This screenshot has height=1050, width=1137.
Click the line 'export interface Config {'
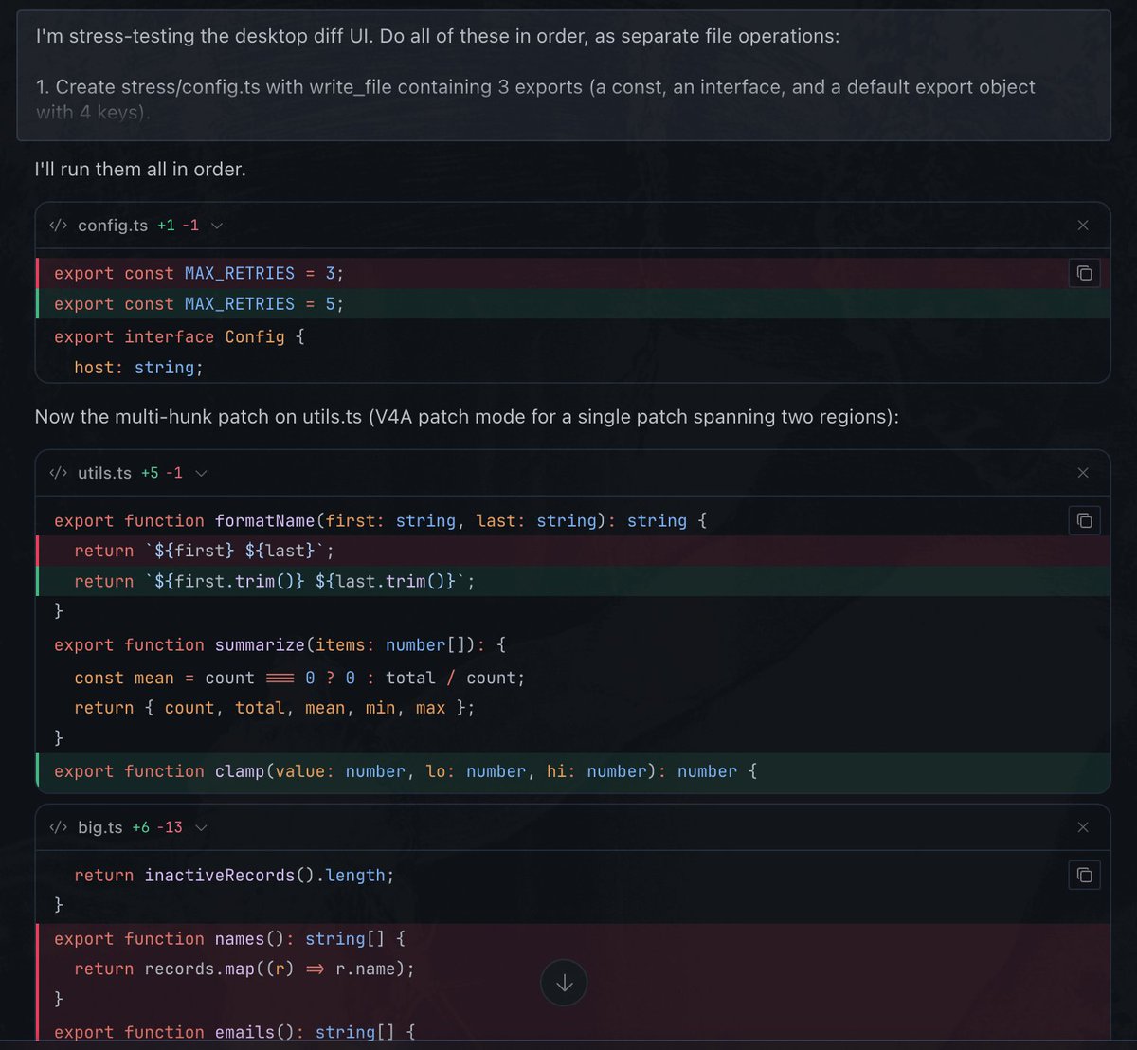coord(179,336)
